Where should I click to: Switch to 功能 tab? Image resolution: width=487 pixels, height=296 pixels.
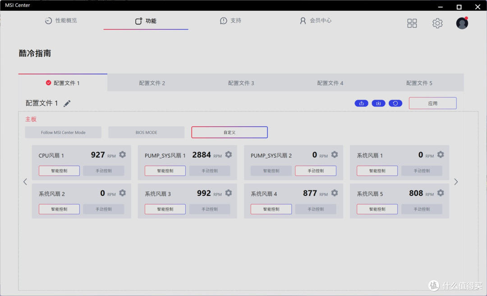pyautogui.click(x=146, y=21)
